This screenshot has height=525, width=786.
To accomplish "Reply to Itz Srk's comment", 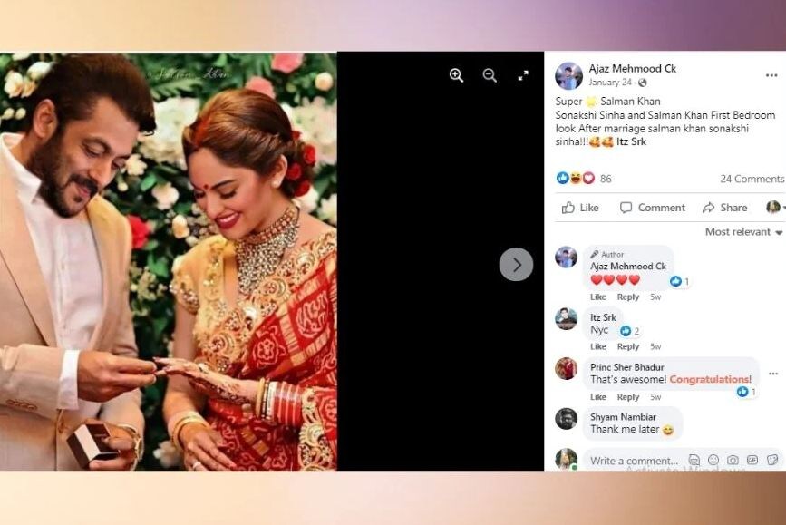I will [627, 346].
